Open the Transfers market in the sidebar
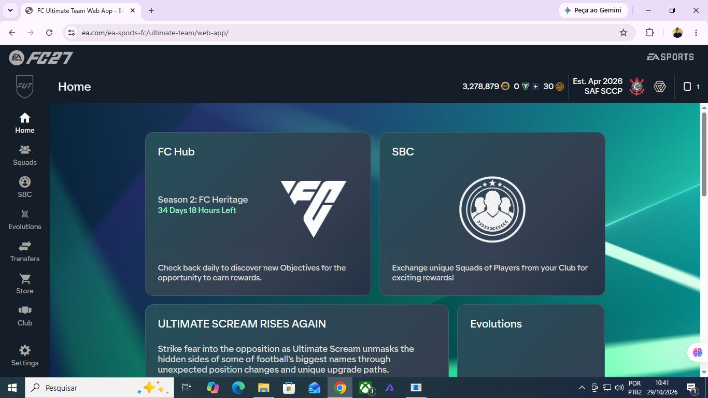 (x=25, y=252)
